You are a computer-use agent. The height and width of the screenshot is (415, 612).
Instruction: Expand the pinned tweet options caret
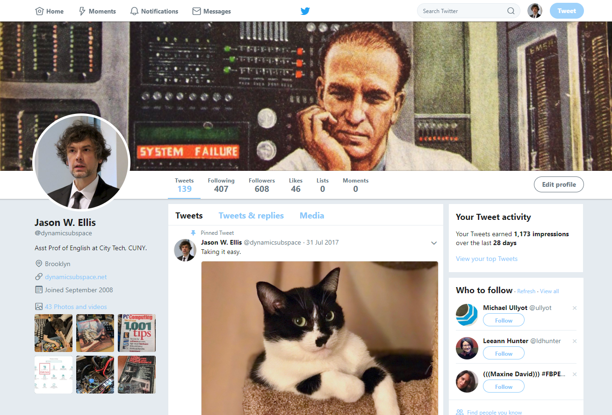click(x=434, y=243)
